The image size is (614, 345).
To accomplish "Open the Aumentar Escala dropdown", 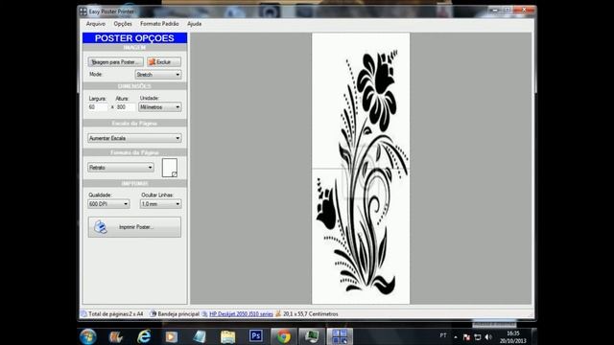I will point(134,138).
